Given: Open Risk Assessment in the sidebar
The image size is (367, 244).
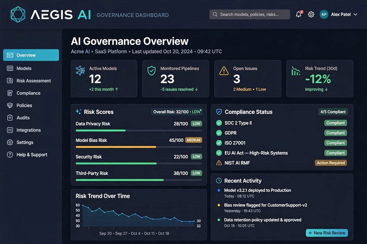Looking at the screenshot, I should pyautogui.click(x=31, y=80).
